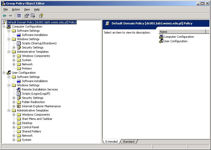Click the Remote Installation Services icon

pyautogui.click(x=19, y=89)
